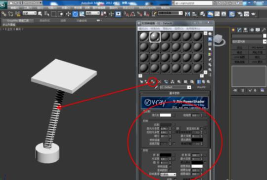Select the Select and Link tool
Viewport: 267px width, 180px height.
pyautogui.click(x=4, y=14)
